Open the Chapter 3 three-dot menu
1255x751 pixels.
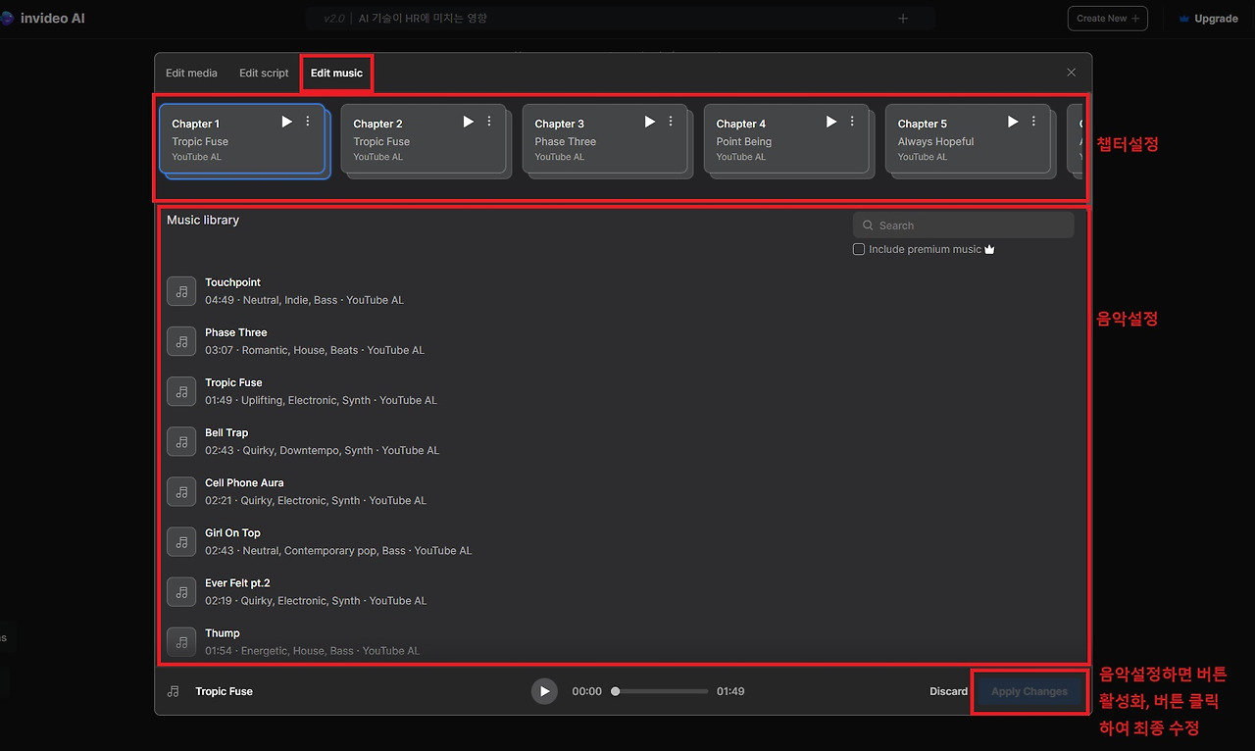click(x=671, y=122)
